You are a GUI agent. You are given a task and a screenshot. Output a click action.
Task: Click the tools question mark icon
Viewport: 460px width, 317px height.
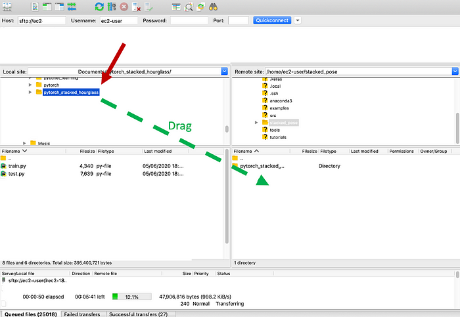click(265, 129)
